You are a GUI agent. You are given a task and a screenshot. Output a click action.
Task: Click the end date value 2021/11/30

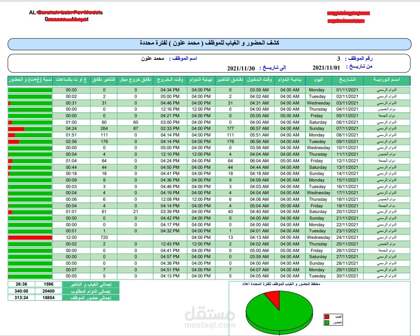coord(241,68)
